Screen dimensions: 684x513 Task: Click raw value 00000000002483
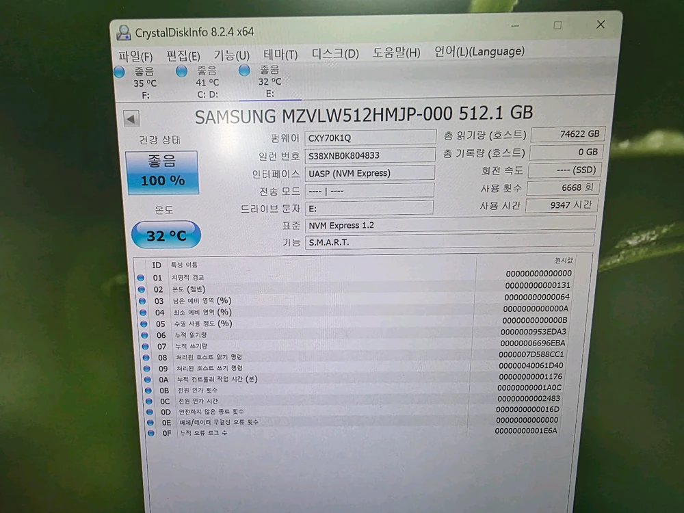529,398
